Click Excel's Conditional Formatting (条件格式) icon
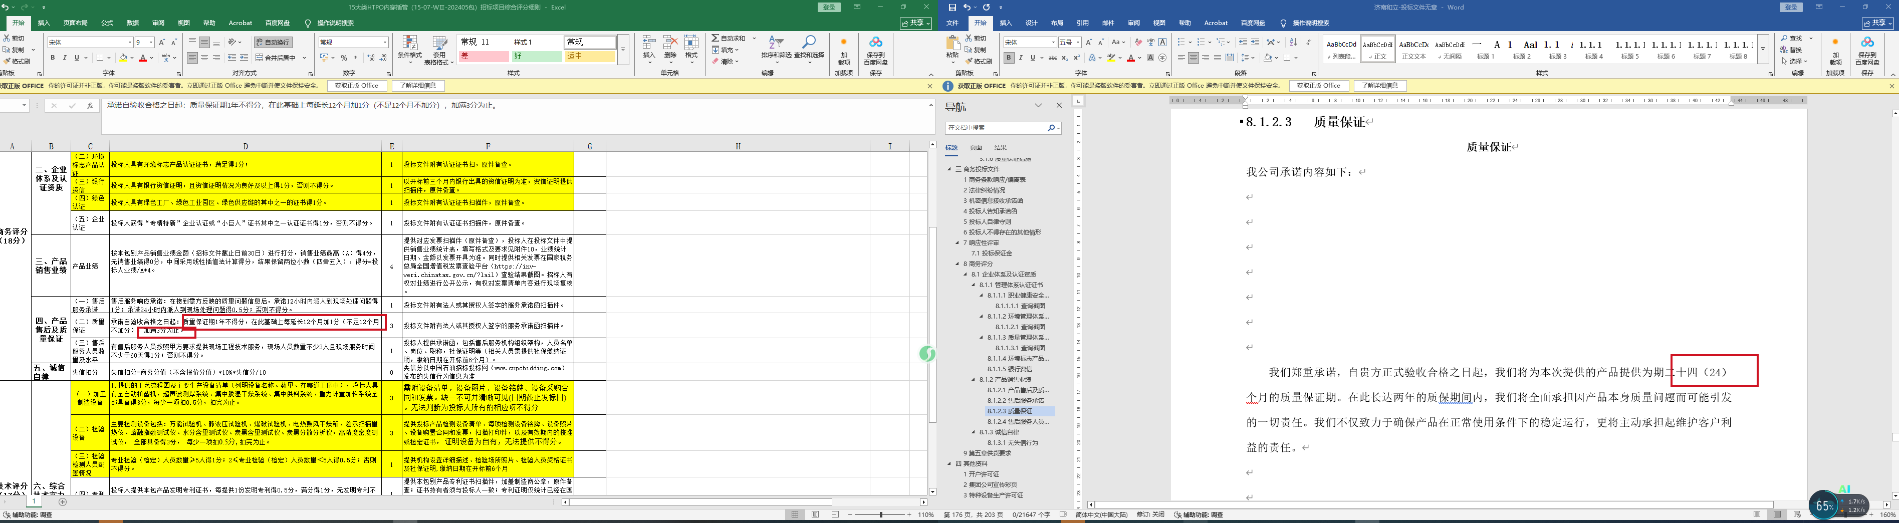1899x523 pixels. pos(409,47)
